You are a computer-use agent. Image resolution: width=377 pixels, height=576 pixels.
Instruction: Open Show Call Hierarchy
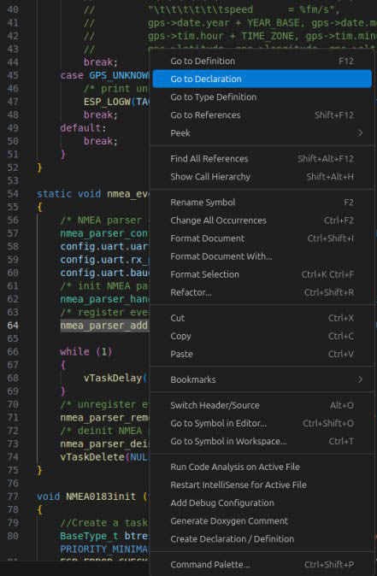(x=262, y=177)
